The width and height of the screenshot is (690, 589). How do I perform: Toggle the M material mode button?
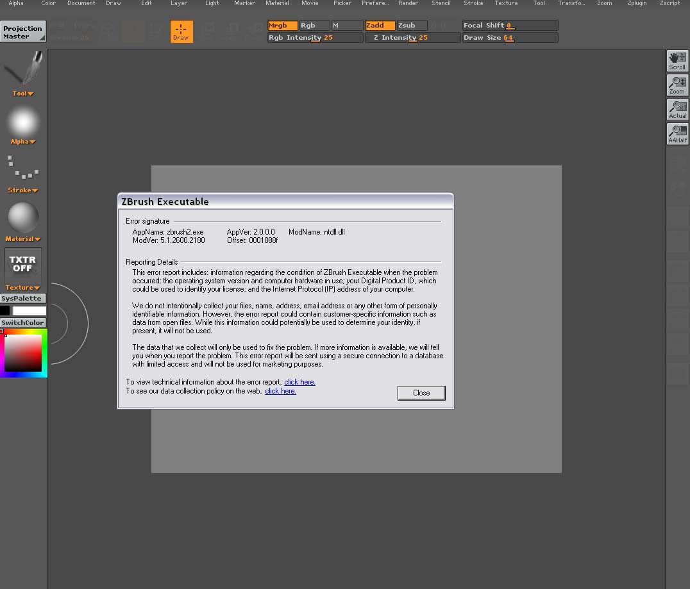pyautogui.click(x=347, y=26)
